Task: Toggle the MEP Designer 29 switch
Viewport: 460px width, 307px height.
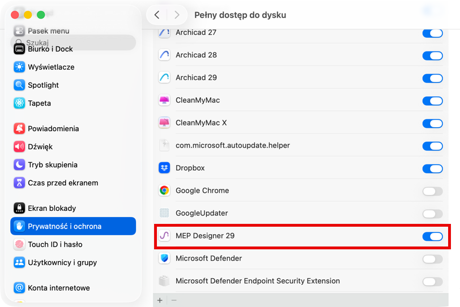Action: (432, 236)
